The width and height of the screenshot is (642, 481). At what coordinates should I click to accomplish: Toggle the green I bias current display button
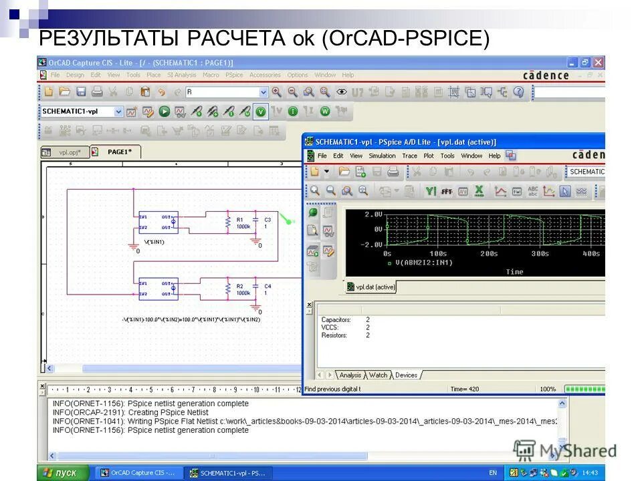293,112
